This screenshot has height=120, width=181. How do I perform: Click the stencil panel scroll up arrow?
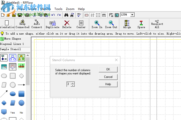(28, 56)
